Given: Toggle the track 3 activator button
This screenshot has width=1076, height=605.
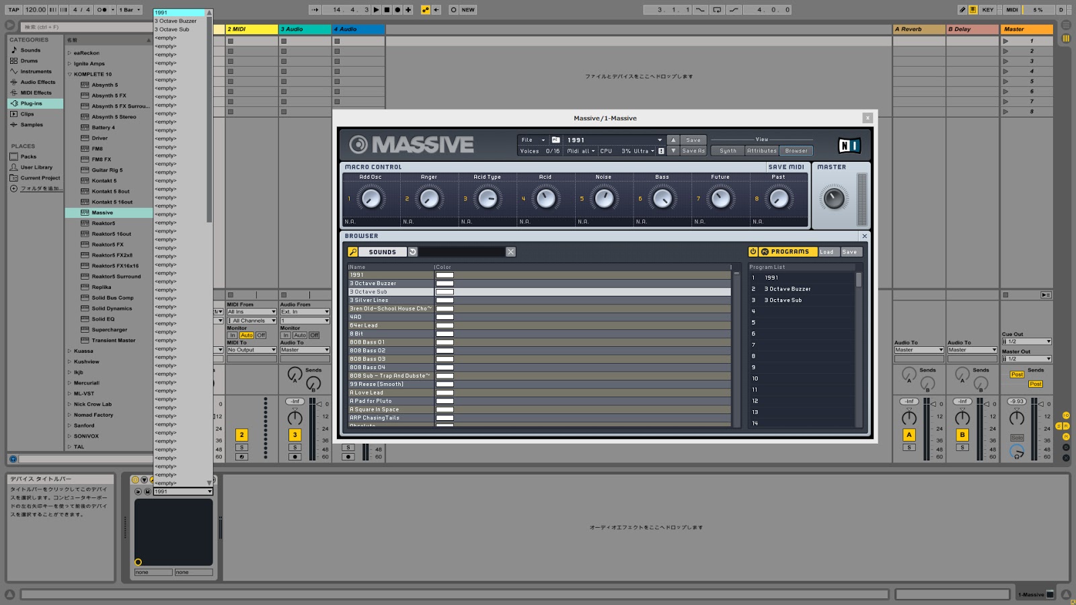Looking at the screenshot, I should pyautogui.click(x=295, y=435).
